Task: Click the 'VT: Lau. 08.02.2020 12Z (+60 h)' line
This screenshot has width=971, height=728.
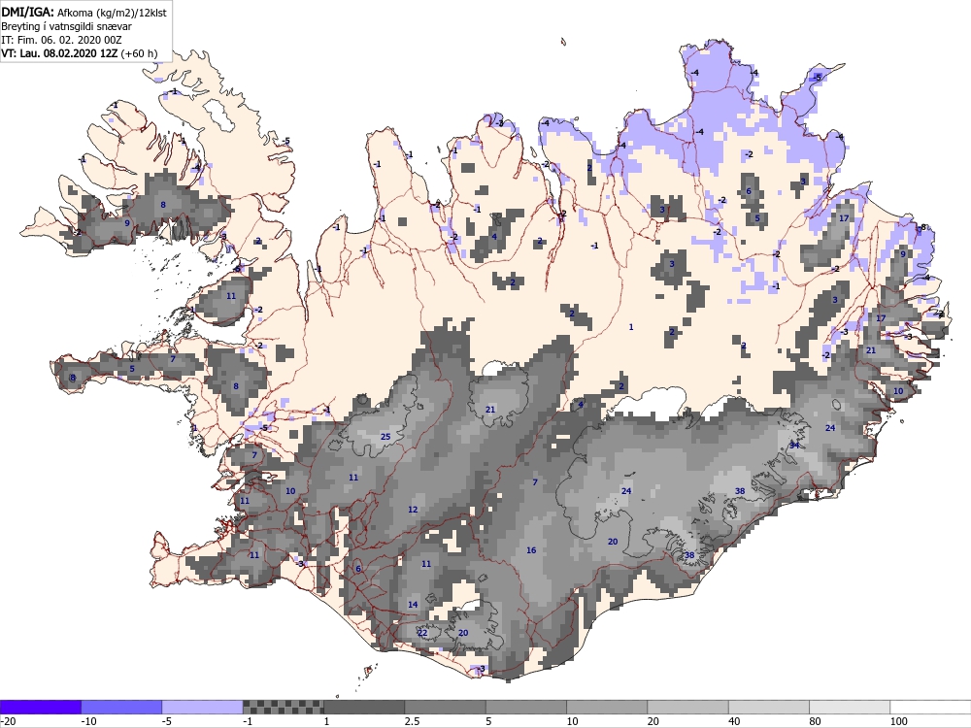Action: point(80,53)
